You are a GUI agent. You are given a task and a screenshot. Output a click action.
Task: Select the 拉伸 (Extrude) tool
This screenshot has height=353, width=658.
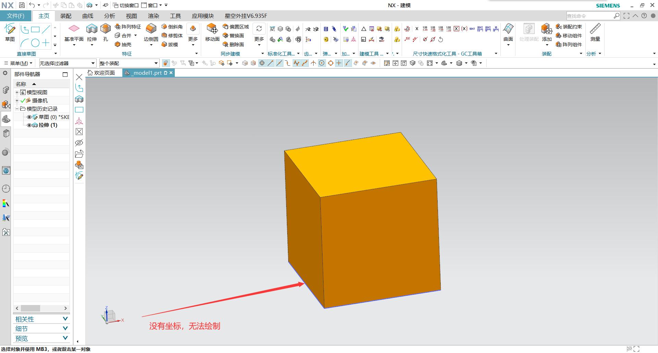[x=92, y=30]
